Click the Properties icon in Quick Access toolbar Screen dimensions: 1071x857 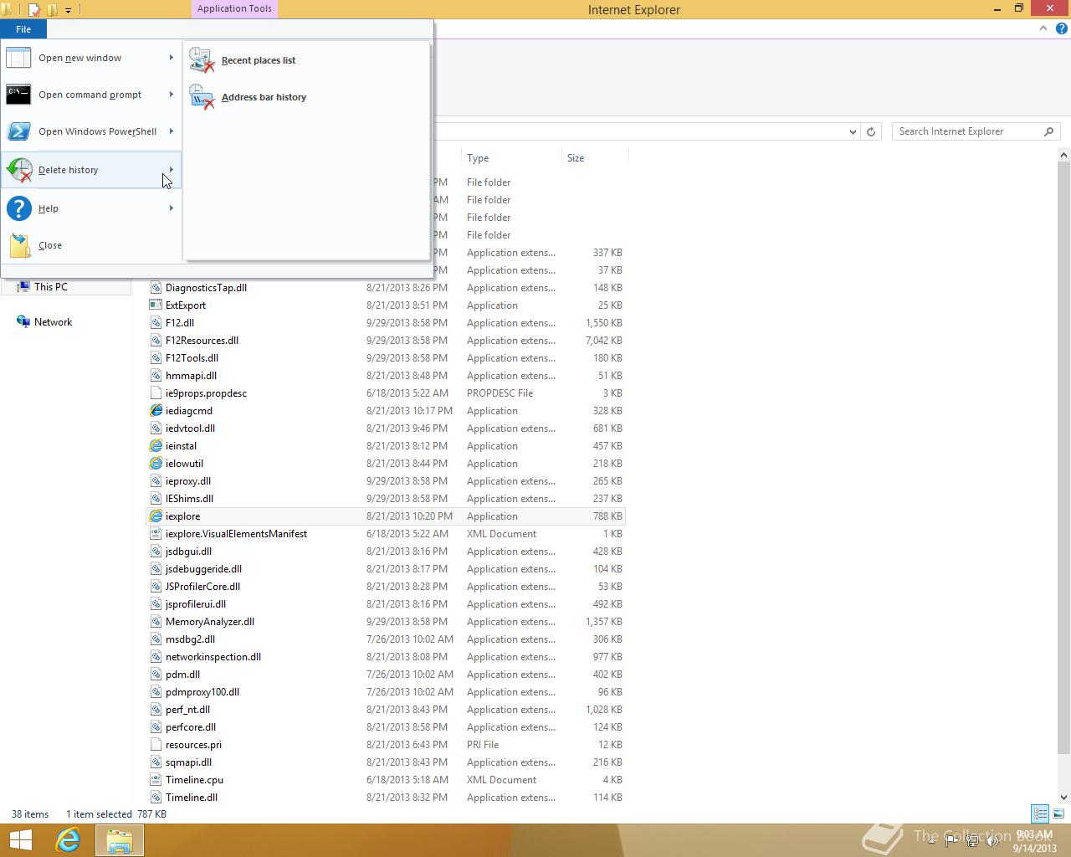34,10
